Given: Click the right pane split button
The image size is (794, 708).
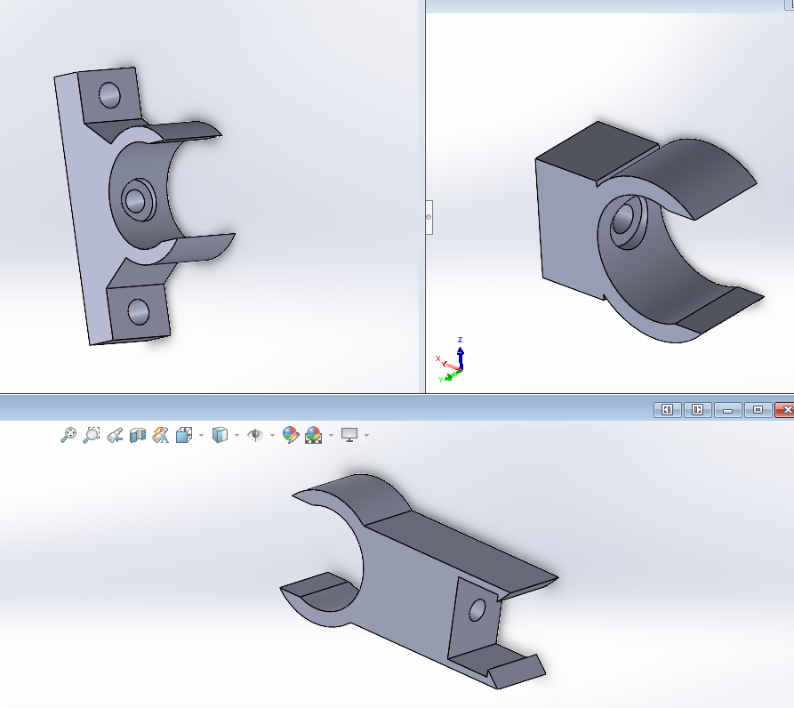Looking at the screenshot, I should click(x=698, y=410).
